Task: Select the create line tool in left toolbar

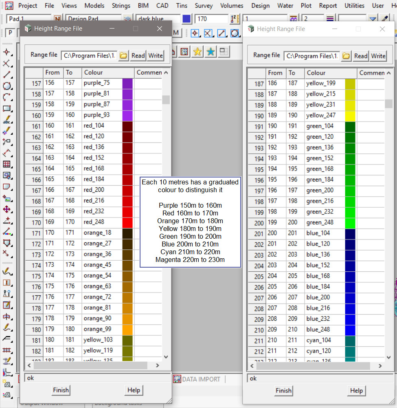Action: (7, 75)
